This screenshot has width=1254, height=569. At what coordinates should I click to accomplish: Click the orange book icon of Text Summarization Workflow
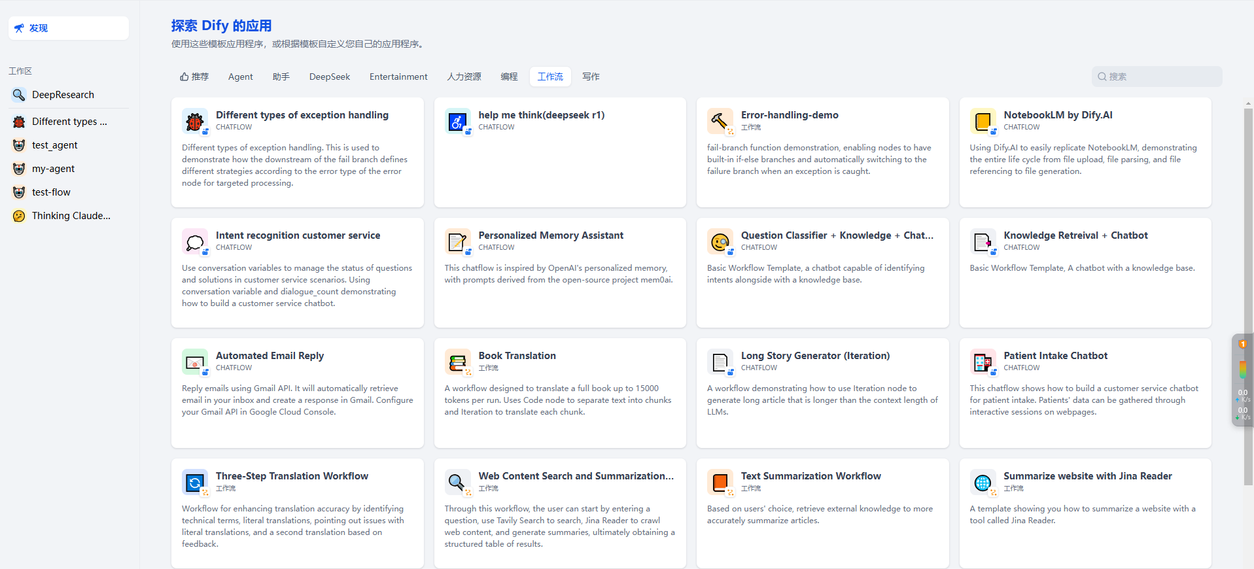click(x=720, y=482)
